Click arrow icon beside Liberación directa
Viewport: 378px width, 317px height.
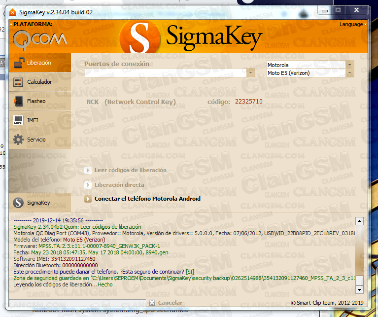(88, 185)
